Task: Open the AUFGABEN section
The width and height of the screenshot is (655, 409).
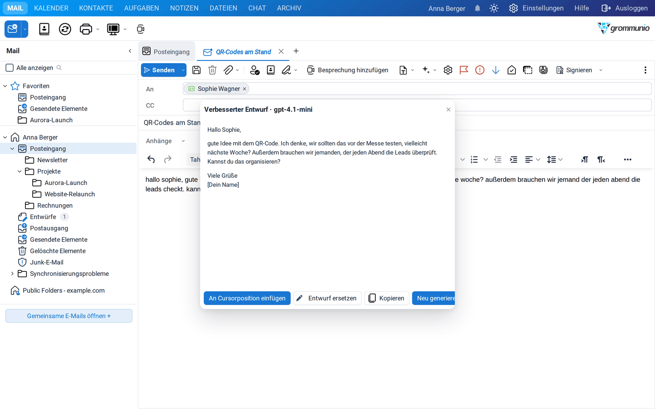Action: point(141,8)
